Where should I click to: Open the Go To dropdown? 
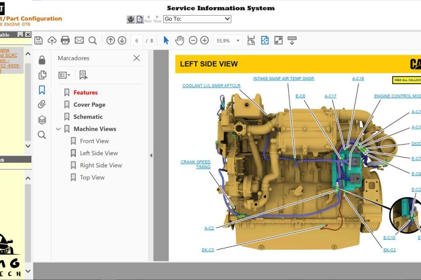pos(197,19)
